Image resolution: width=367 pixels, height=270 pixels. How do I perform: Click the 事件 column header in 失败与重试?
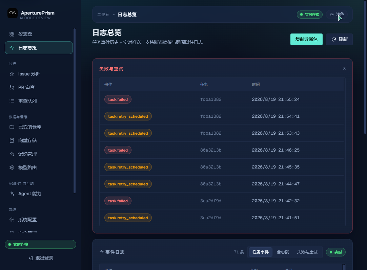108,84
